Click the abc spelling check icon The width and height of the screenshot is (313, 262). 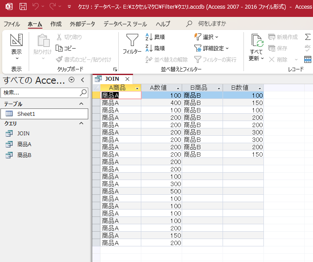point(308,48)
